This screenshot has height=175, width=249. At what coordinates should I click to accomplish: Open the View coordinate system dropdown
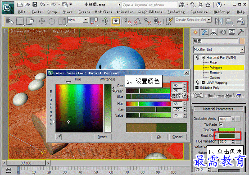tap(86, 20)
